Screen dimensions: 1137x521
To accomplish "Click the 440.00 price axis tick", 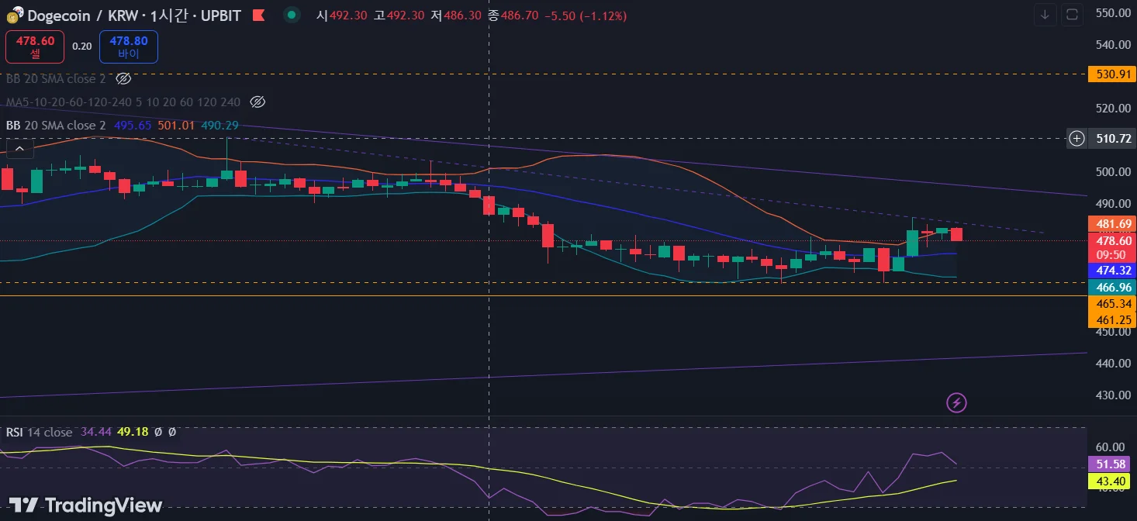I will [1111, 363].
